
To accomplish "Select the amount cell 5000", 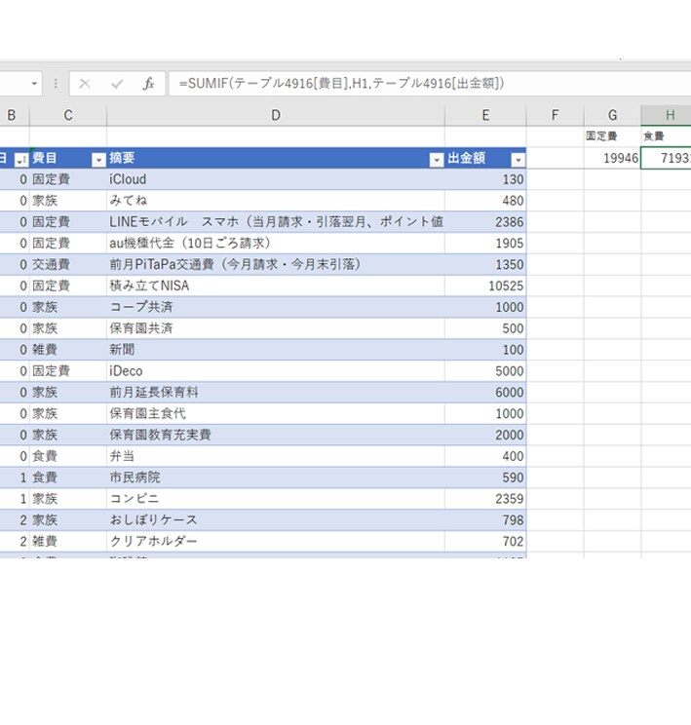I will point(485,371).
